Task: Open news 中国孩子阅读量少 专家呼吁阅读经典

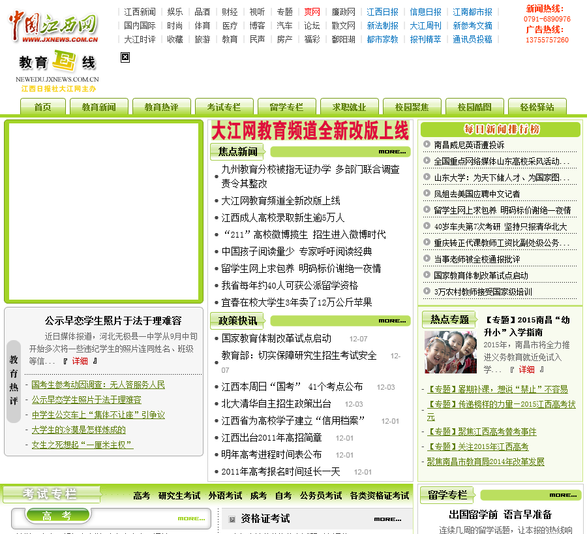Action: pyautogui.click(x=297, y=251)
